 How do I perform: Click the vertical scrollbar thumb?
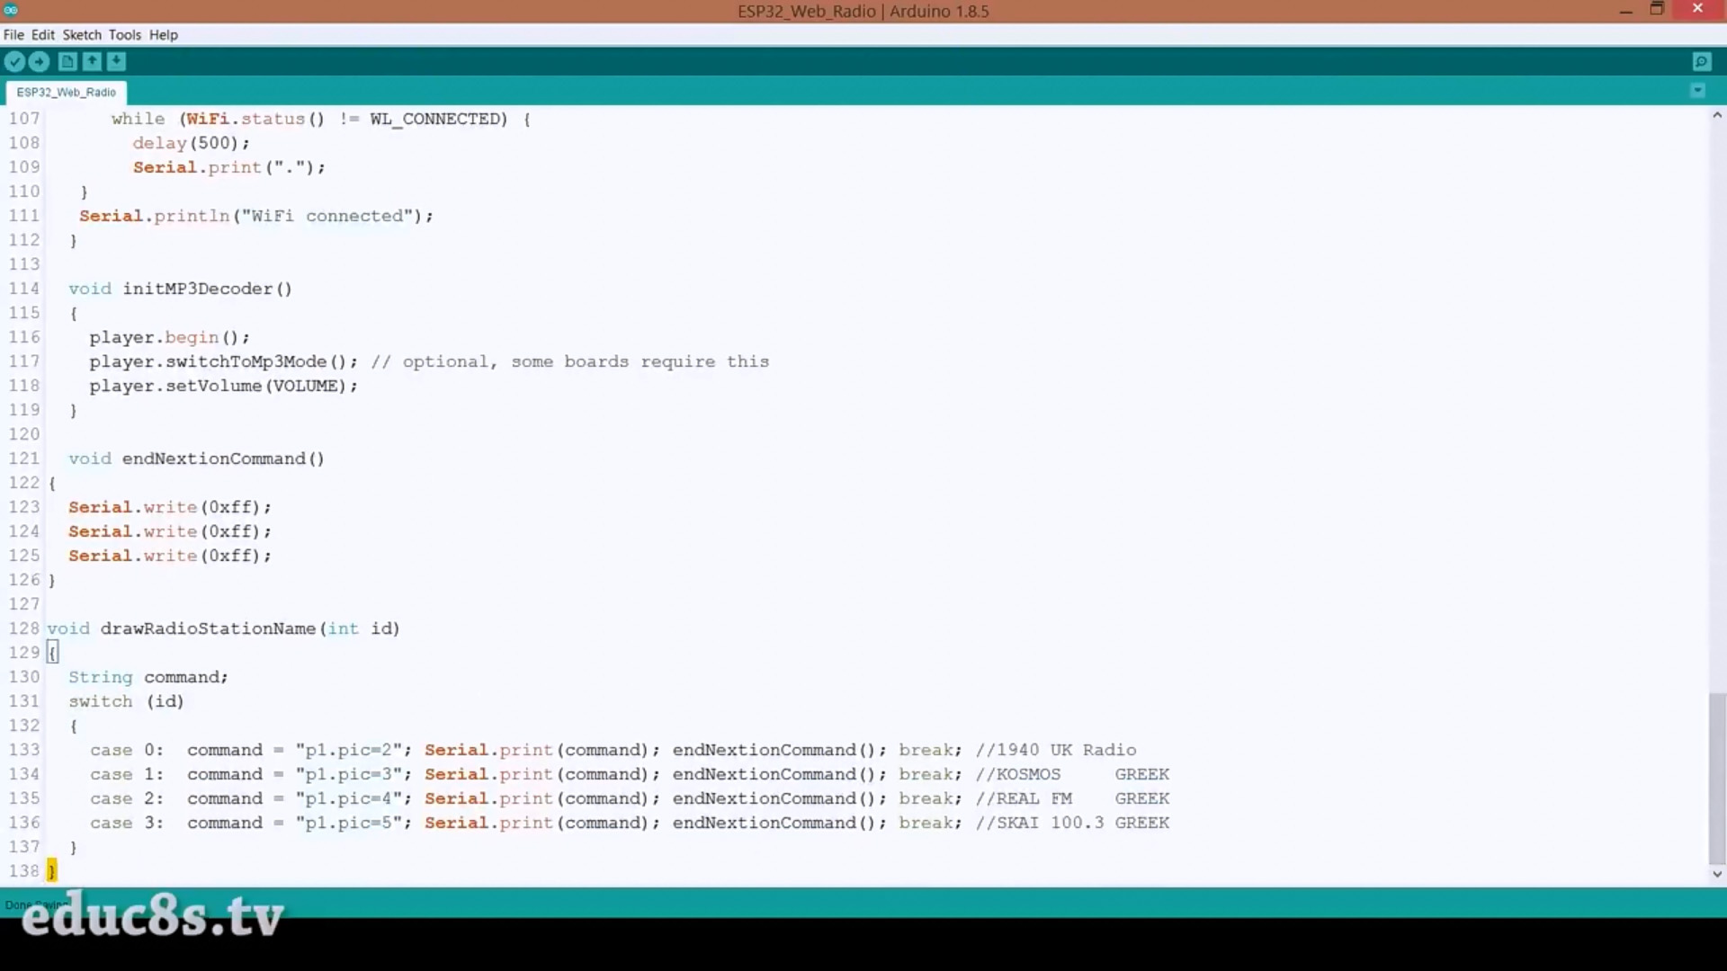1716,777
